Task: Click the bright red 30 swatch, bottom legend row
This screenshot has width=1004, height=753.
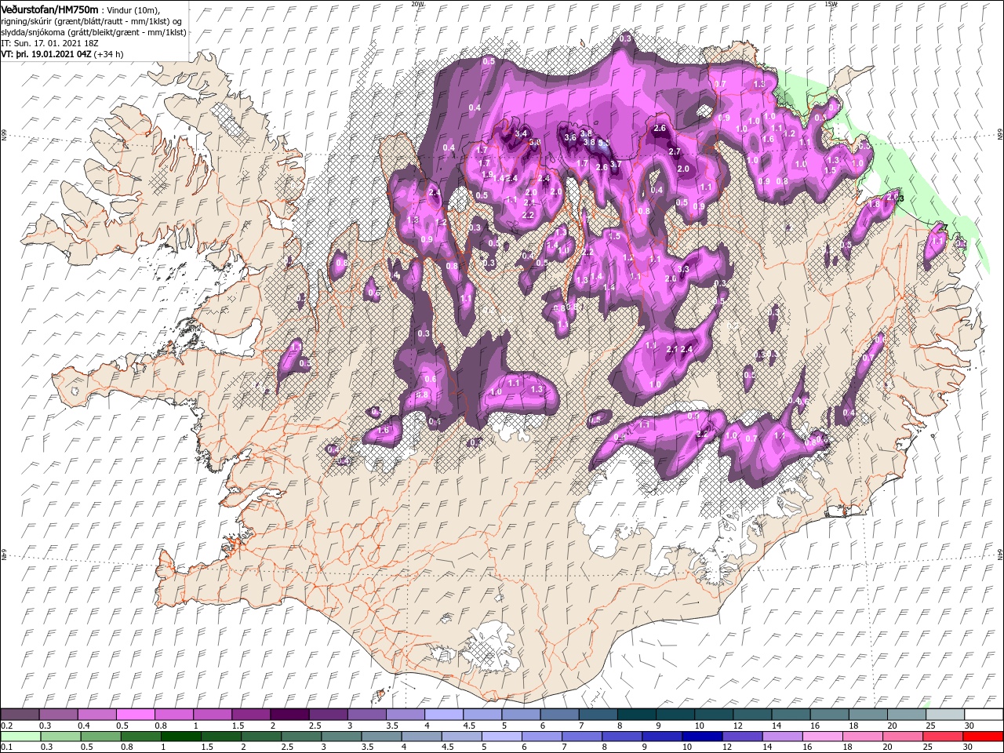Action: [x=983, y=737]
